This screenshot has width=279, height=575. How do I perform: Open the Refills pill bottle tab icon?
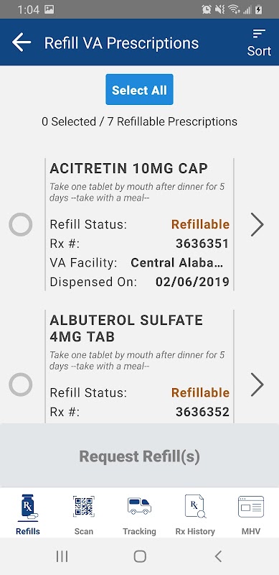point(28,507)
